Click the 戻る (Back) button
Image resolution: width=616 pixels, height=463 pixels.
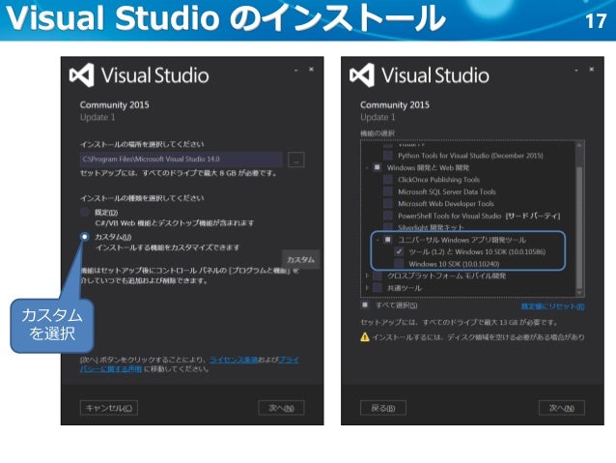383,408
